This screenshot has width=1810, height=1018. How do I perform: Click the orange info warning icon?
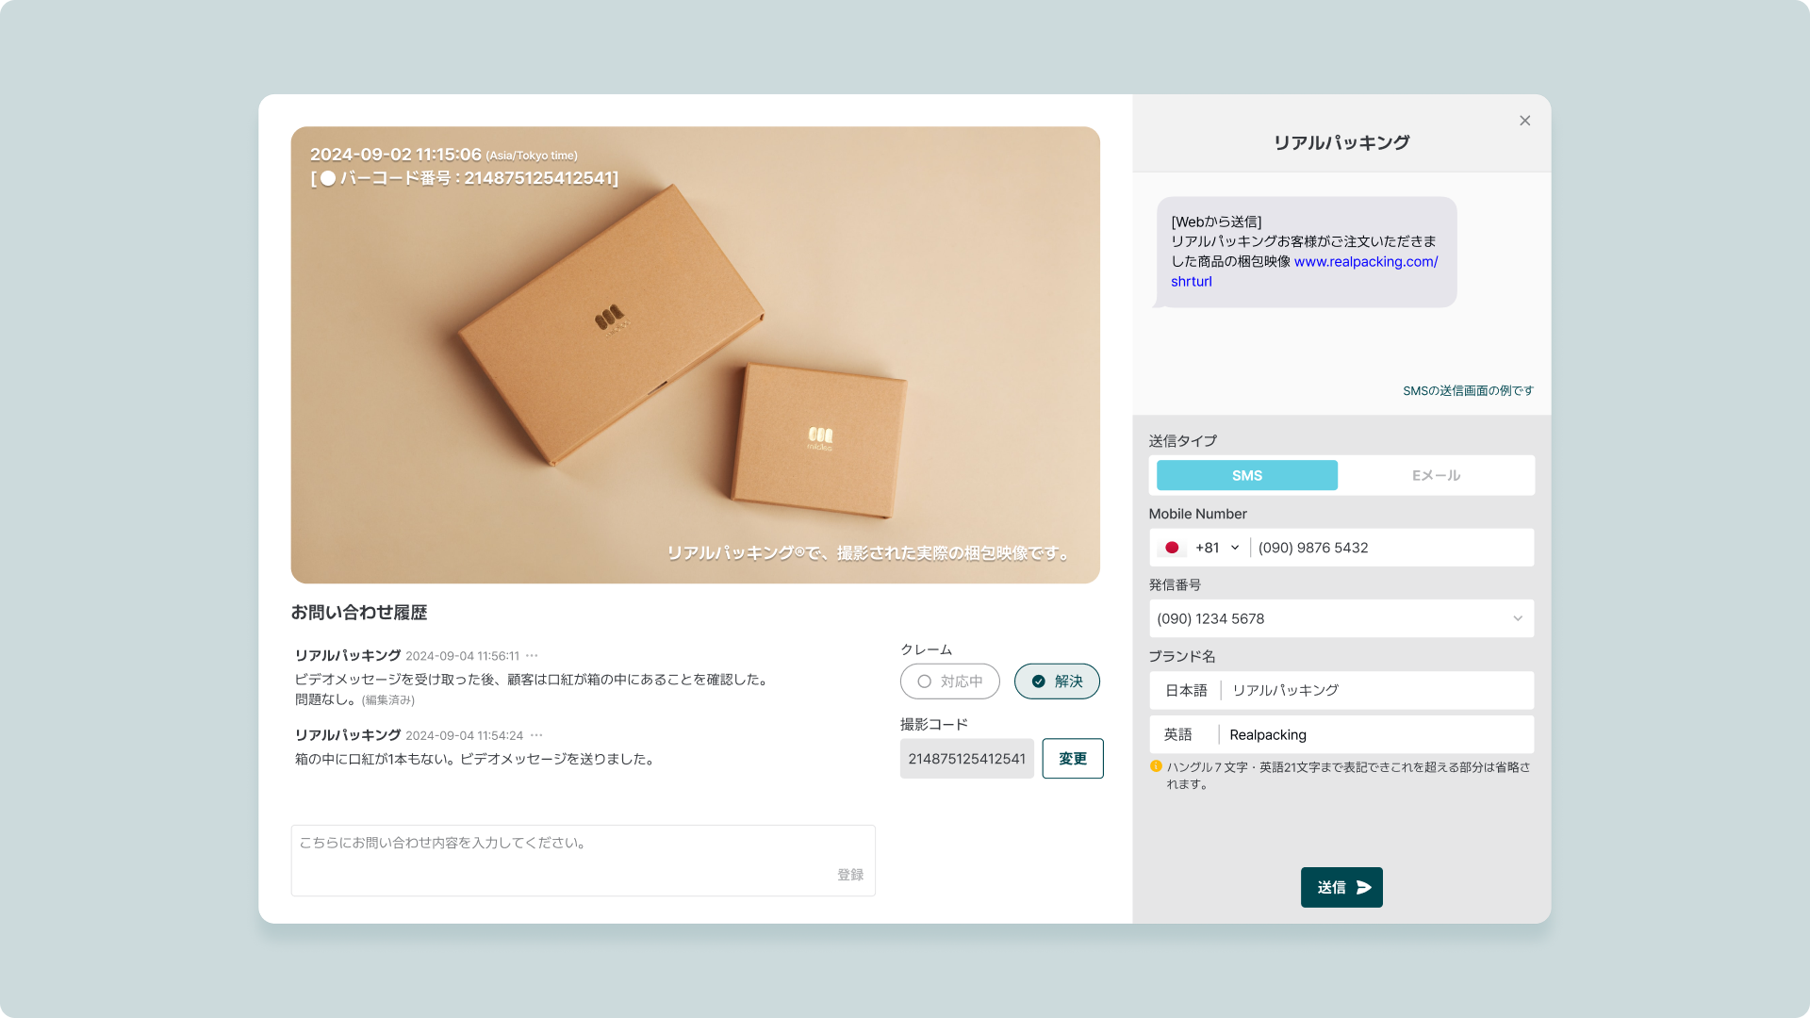tap(1156, 766)
